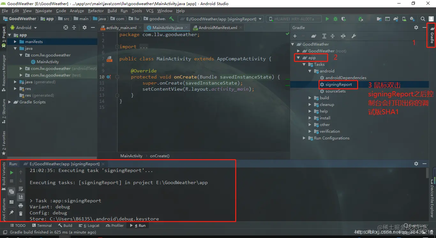Click the down arrow in Run console toolbar
Image resolution: width=436 pixels, height=238 pixels.
pyautogui.click(x=21, y=181)
